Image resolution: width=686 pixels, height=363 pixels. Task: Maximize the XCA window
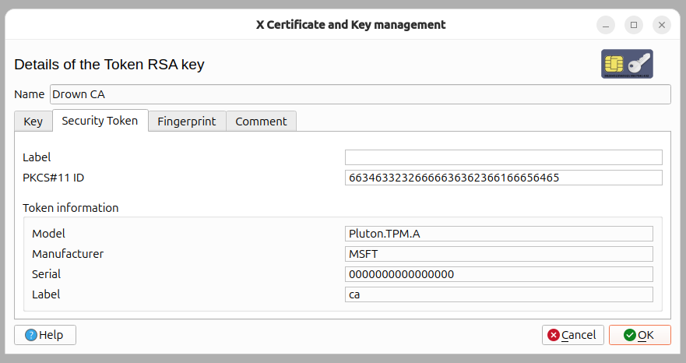pyautogui.click(x=634, y=25)
